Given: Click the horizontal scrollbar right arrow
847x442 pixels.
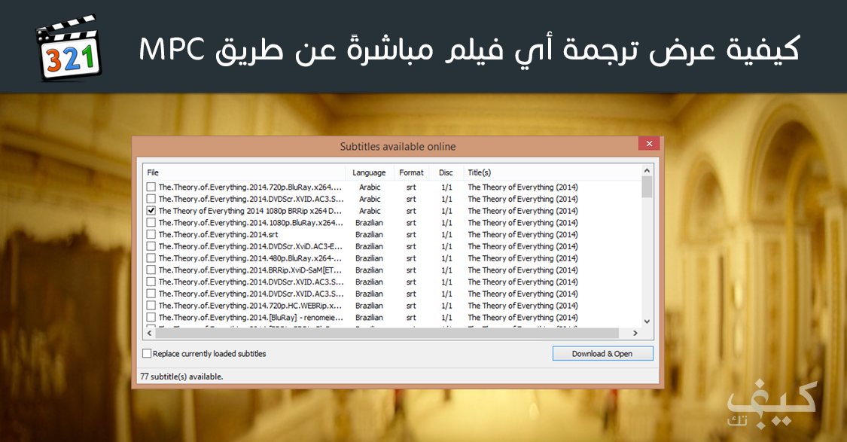Looking at the screenshot, I should pos(635,334).
